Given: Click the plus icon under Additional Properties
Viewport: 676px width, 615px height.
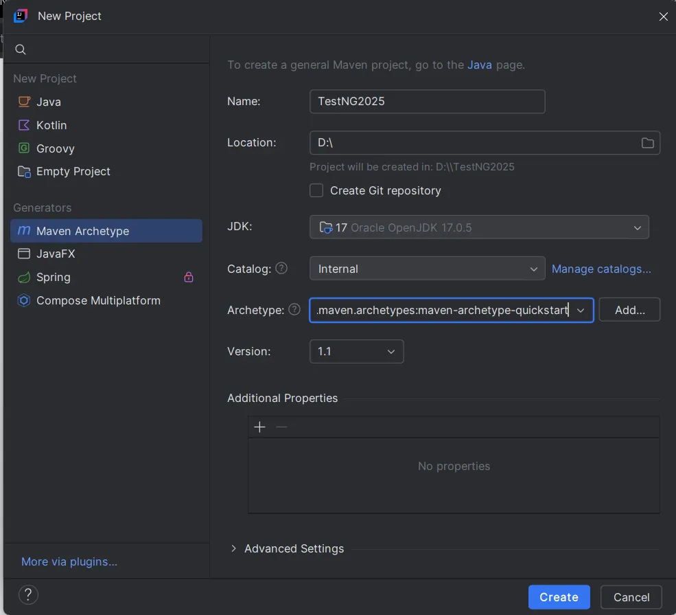Looking at the screenshot, I should pos(259,427).
